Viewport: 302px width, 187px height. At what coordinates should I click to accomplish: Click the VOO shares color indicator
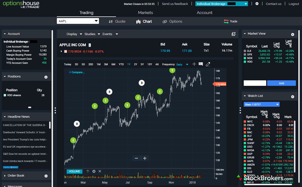(x=5, y=95)
